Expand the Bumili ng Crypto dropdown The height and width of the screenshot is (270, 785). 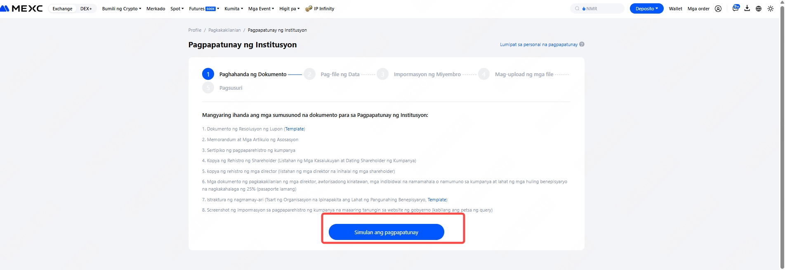121,9
